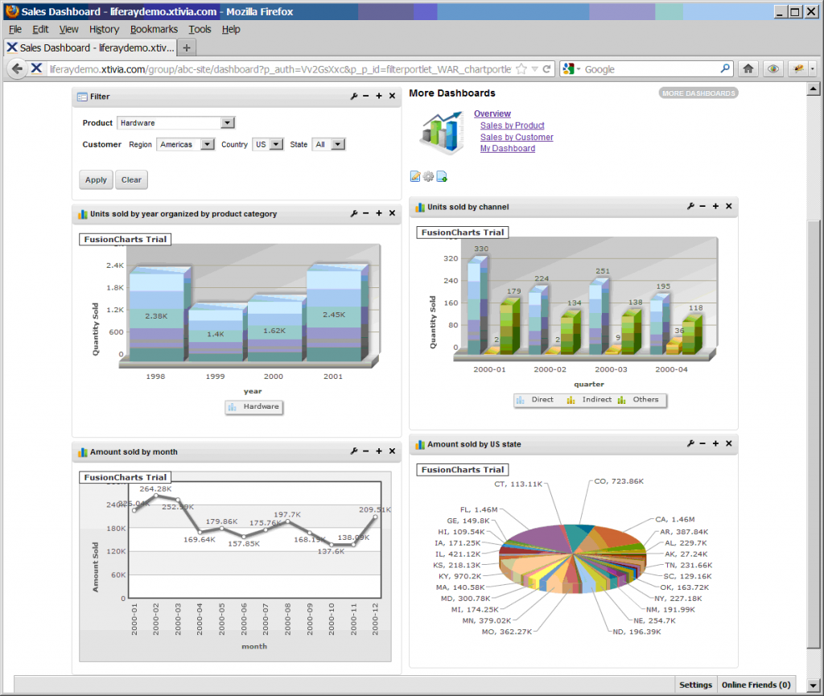Open the Product dropdown showing Hardware
This screenshot has width=824, height=696.
point(228,122)
